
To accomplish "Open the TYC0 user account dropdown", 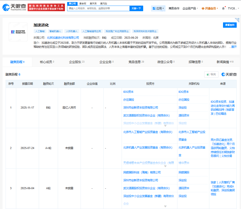I will click(233, 8).
